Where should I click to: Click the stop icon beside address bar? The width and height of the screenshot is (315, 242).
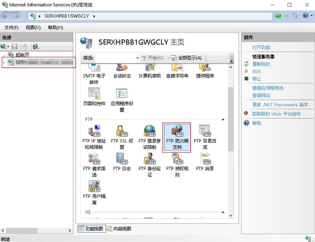point(286,16)
